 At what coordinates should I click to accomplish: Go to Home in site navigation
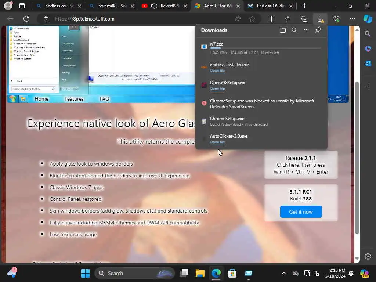(x=41, y=99)
